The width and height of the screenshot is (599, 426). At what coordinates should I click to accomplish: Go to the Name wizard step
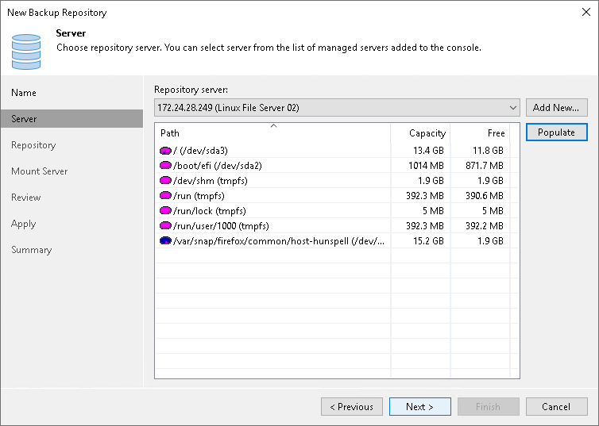tap(24, 93)
